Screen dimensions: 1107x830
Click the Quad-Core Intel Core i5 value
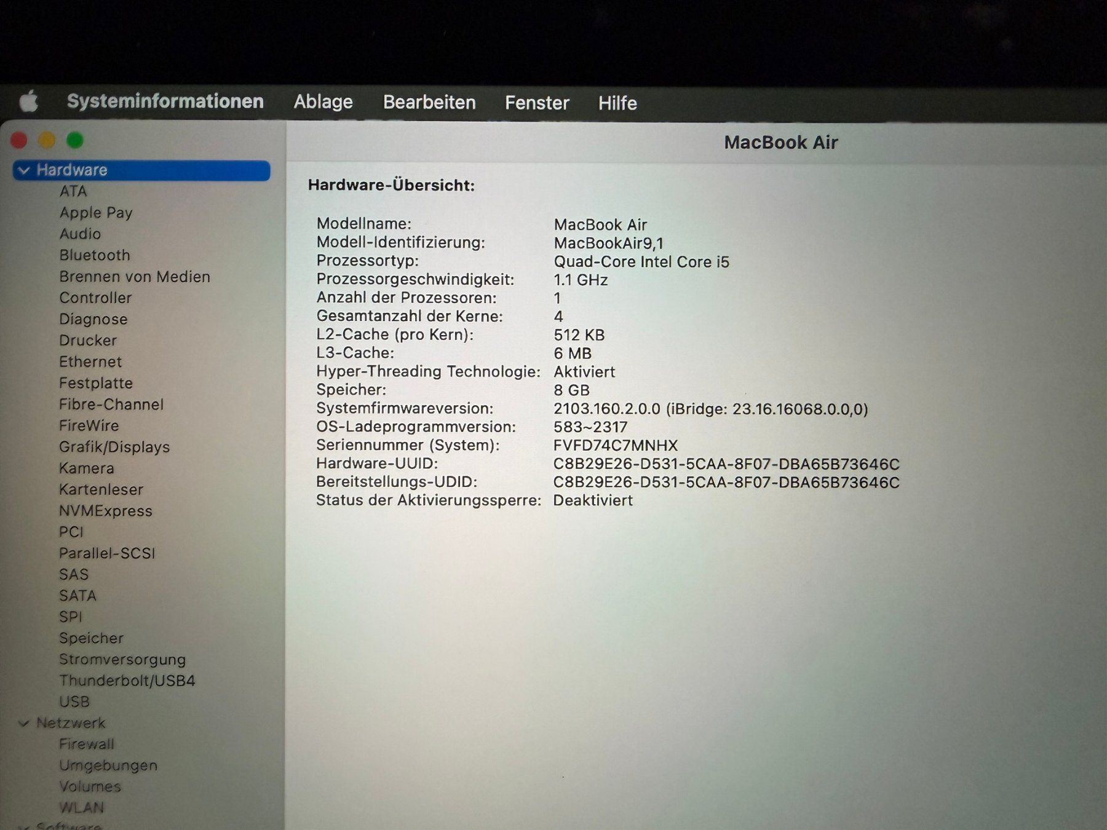pos(641,262)
